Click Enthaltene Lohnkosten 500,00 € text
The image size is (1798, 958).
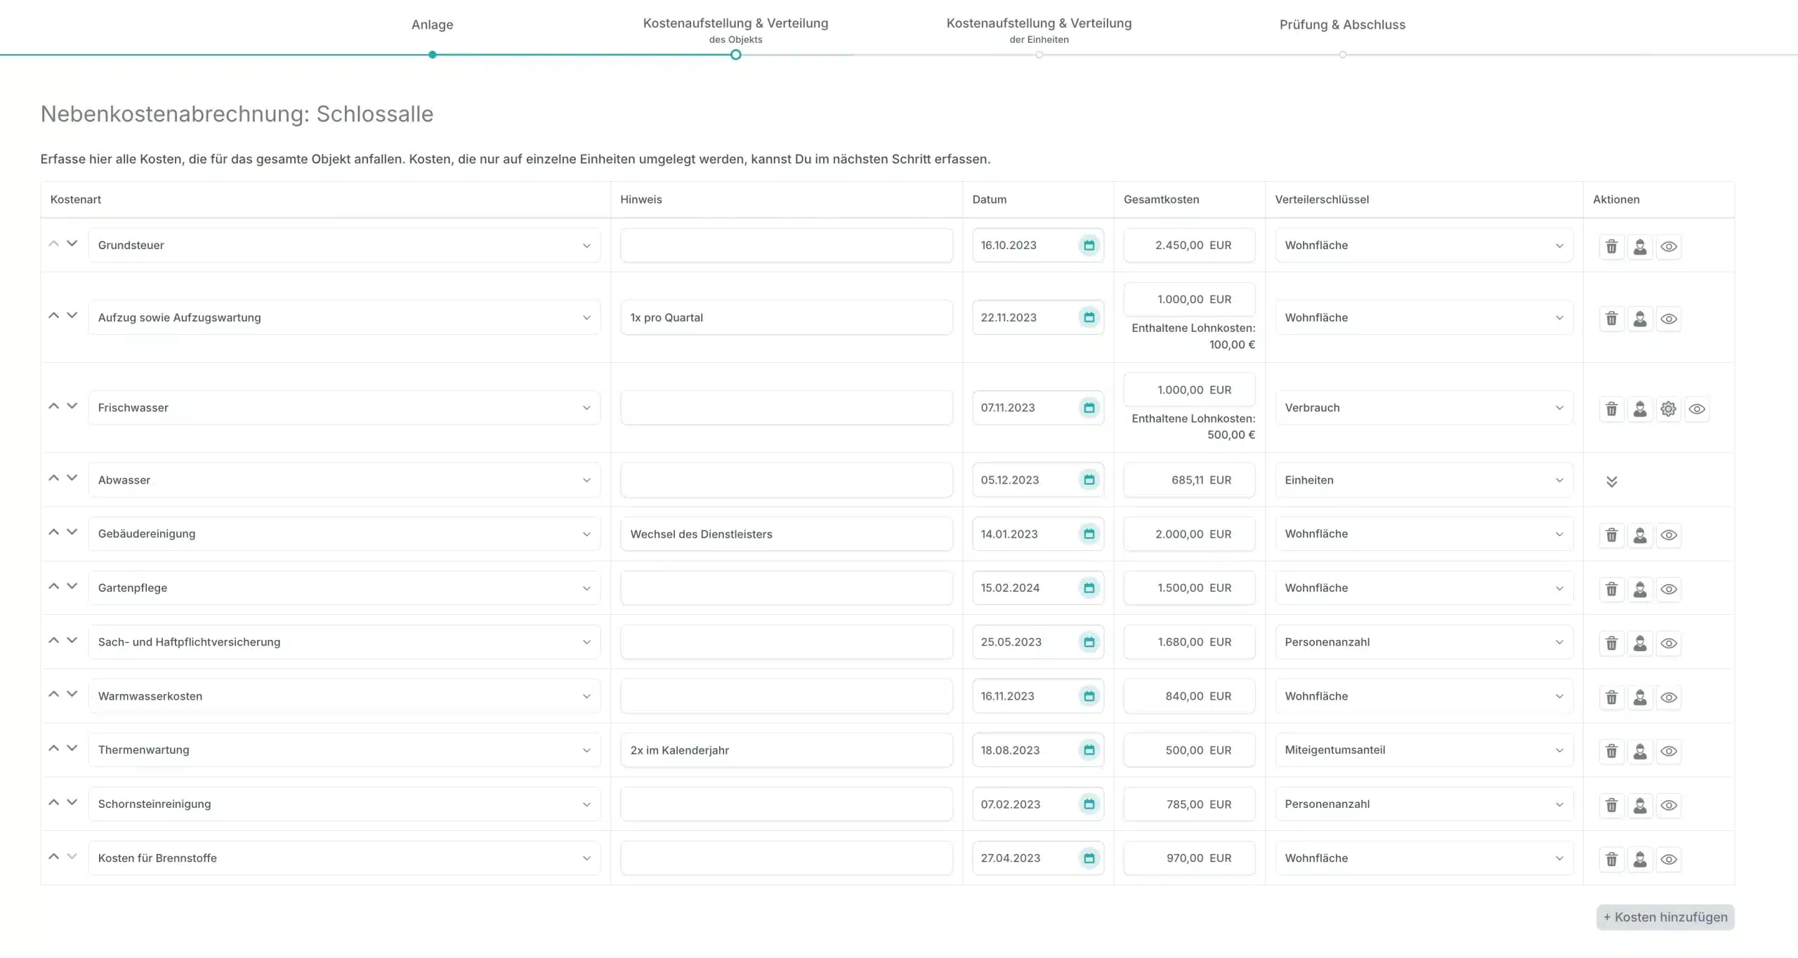click(1193, 427)
